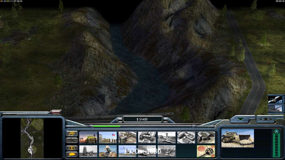The image size is (285, 160).
Task: Select the greyed-out Airfield build icon
Action: point(167,138)
